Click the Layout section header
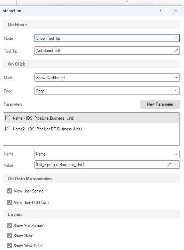Screen dimensions: 184x250 coord(91,214)
